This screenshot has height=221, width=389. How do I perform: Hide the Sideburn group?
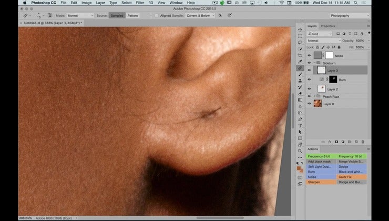point(309,63)
